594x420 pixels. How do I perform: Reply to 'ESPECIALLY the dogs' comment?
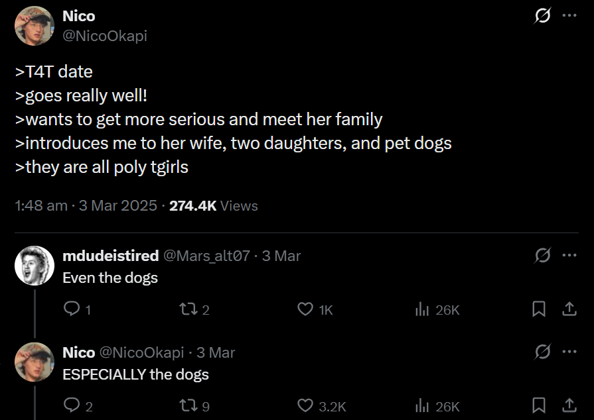tap(72, 405)
